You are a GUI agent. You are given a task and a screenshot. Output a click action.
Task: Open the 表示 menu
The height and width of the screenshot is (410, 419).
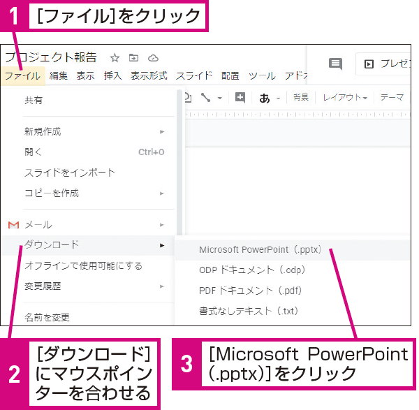85,75
